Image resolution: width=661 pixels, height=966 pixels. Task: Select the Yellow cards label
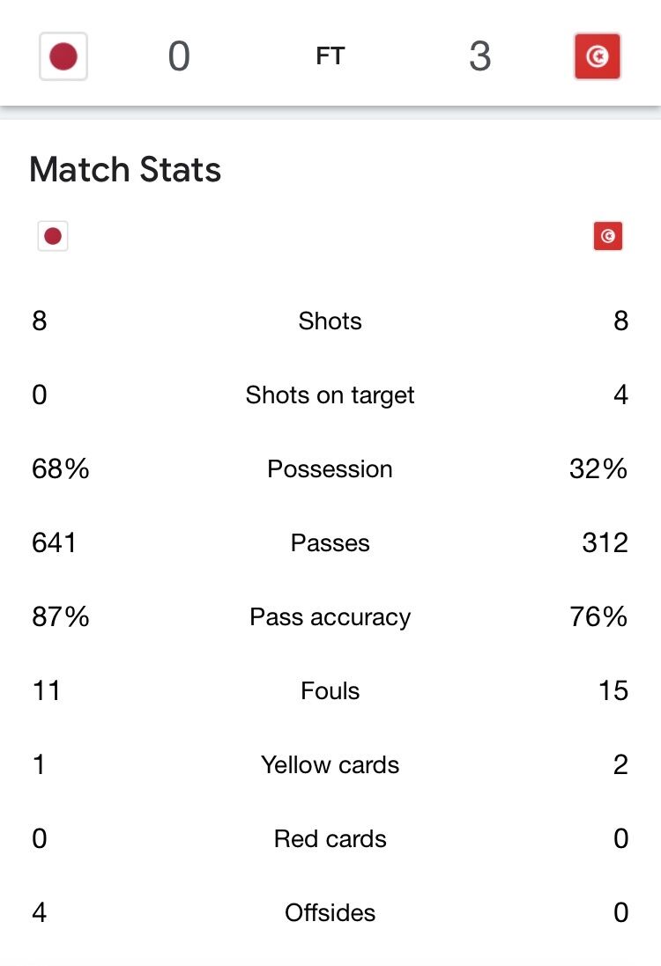click(330, 764)
